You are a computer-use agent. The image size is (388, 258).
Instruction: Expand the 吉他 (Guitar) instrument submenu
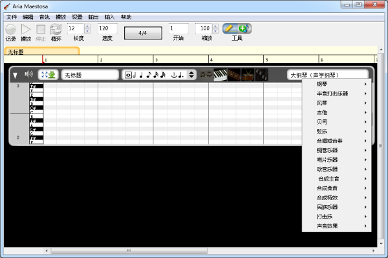point(337,113)
